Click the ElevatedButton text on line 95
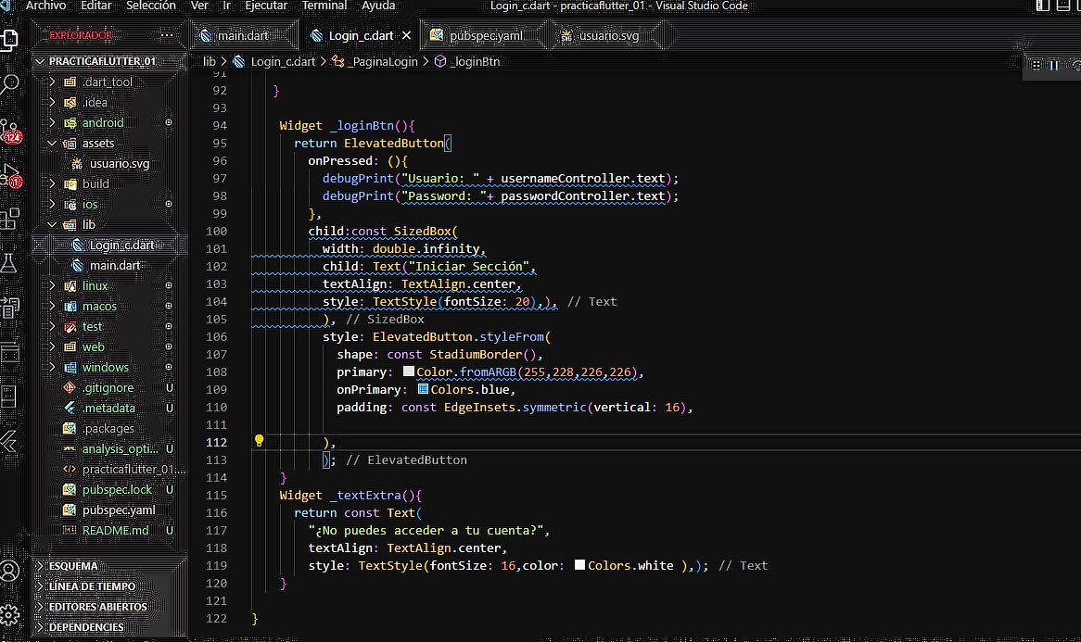Viewport: 1081px width, 642px height. click(x=394, y=144)
